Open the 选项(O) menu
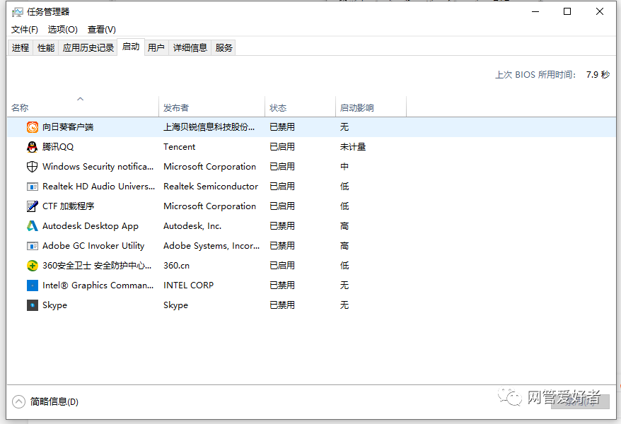This screenshot has width=621, height=424. click(62, 30)
